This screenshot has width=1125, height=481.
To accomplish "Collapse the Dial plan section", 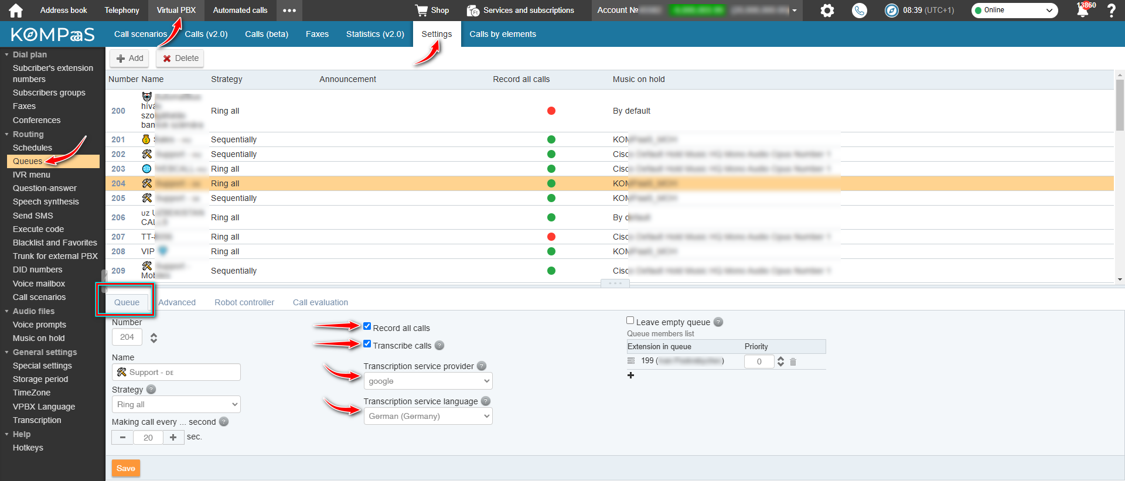I will click(7, 54).
